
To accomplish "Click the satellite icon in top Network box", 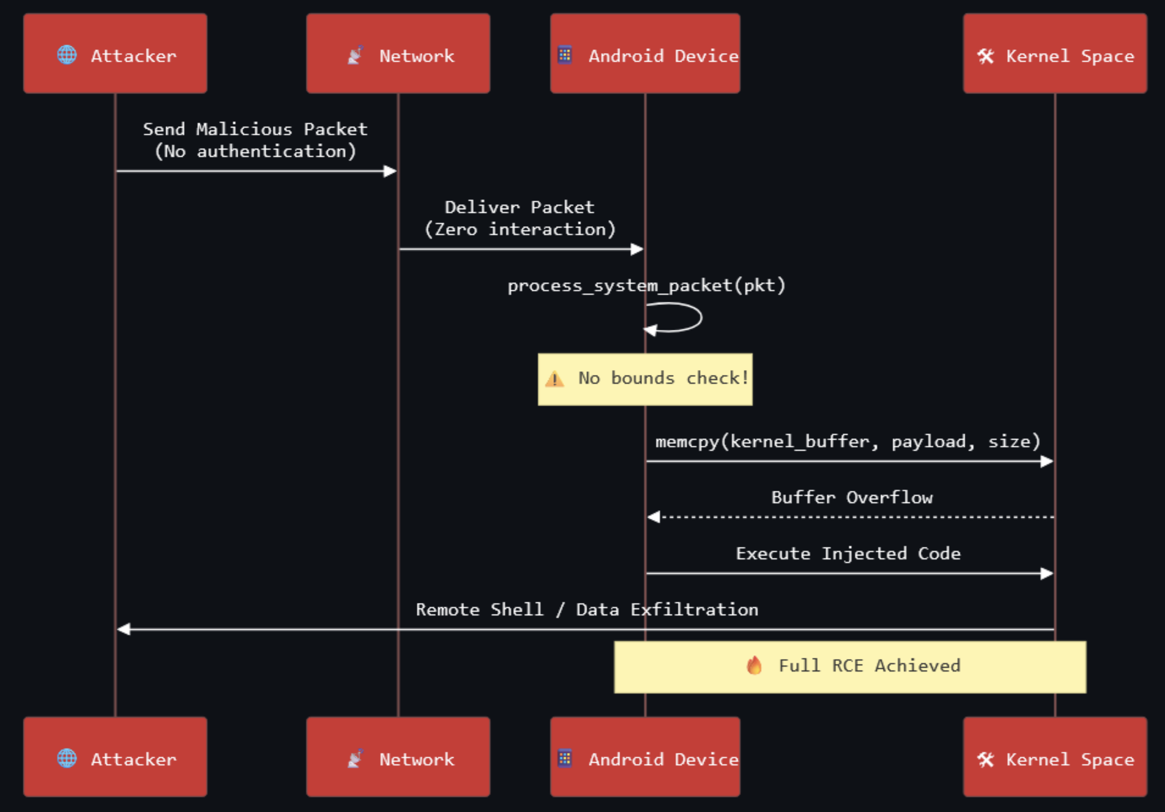I will (355, 55).
